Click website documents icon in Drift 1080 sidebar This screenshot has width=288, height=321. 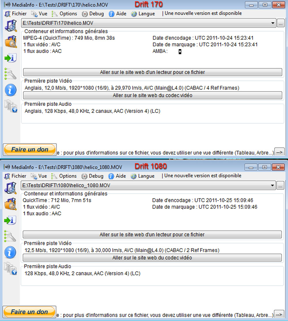click(10, 268)
